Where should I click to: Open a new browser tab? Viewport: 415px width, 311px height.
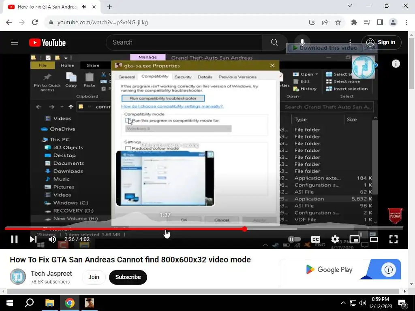(x=109, y=7)
